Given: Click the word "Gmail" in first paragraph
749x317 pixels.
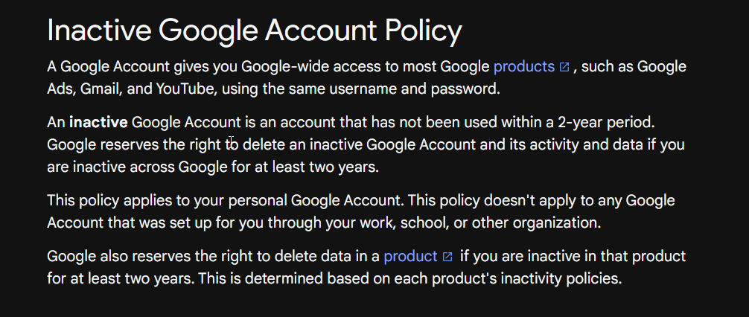Looking at the screenshot, I should click(x=101, y=89).
